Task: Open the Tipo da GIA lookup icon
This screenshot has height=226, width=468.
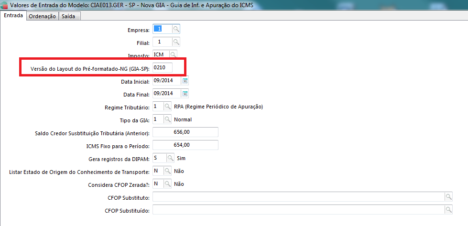Action: 168,119
